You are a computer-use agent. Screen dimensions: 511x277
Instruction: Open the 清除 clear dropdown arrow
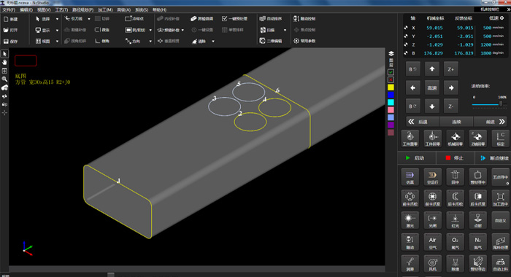(x=213, y=42)
